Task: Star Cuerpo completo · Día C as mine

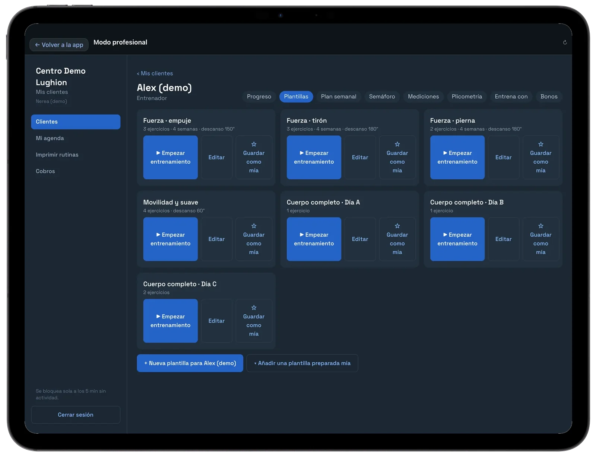Action: pyautogui.click(x=254, y=321)
